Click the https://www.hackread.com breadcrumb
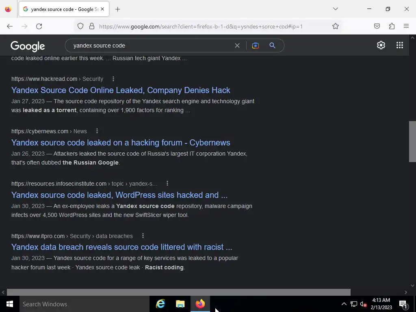Viewport: 416px width, 312px height. pyautogui.click(x=44, y=79)
